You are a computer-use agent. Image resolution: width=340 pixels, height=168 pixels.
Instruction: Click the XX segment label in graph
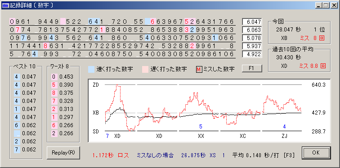[201, 136]
